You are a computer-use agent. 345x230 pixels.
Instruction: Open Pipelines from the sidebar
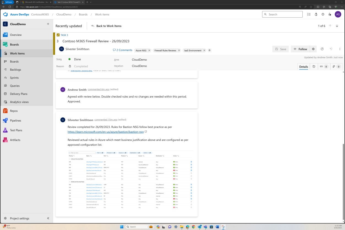(x=15, y=121)
